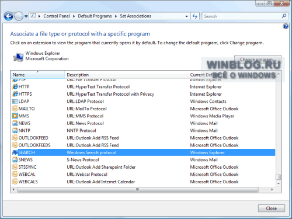Viewport: 292px width, 219px height.
Task: Select the MMS protocol name
Action: coord(24,116)
